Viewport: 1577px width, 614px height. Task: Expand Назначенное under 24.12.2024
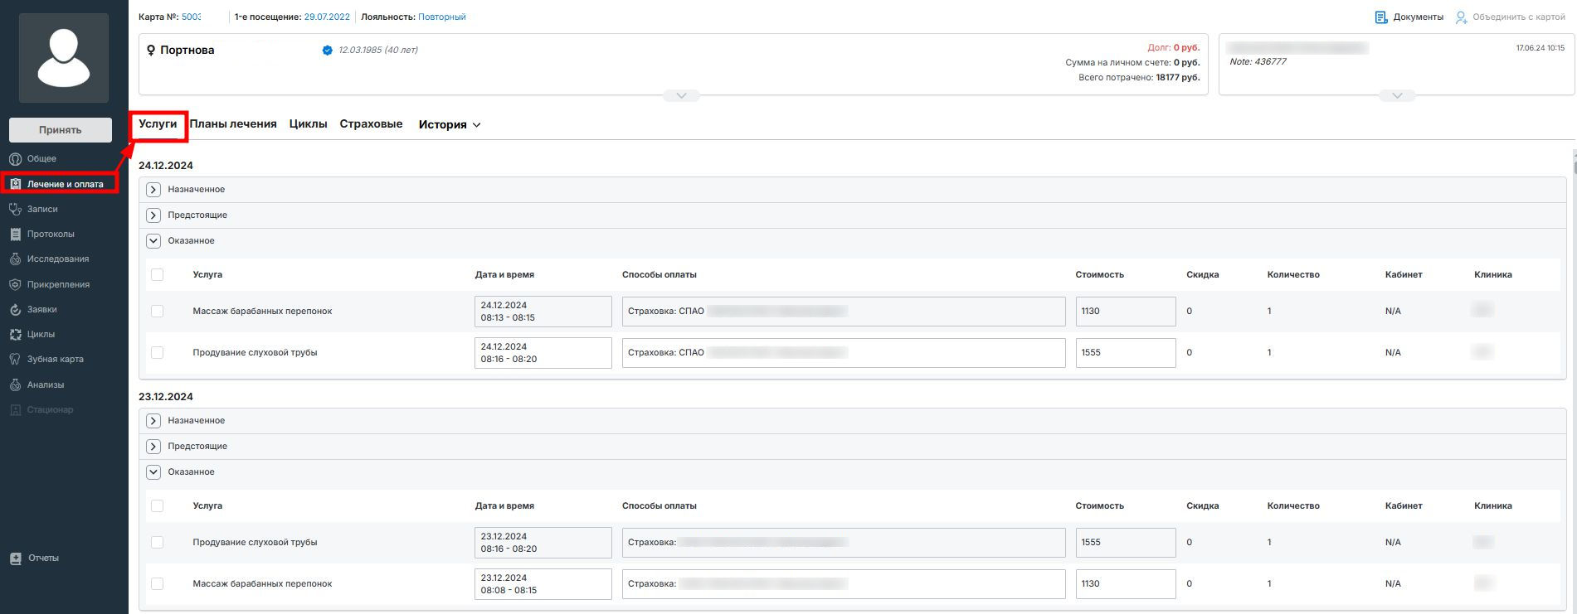click(x=153, y=190)
